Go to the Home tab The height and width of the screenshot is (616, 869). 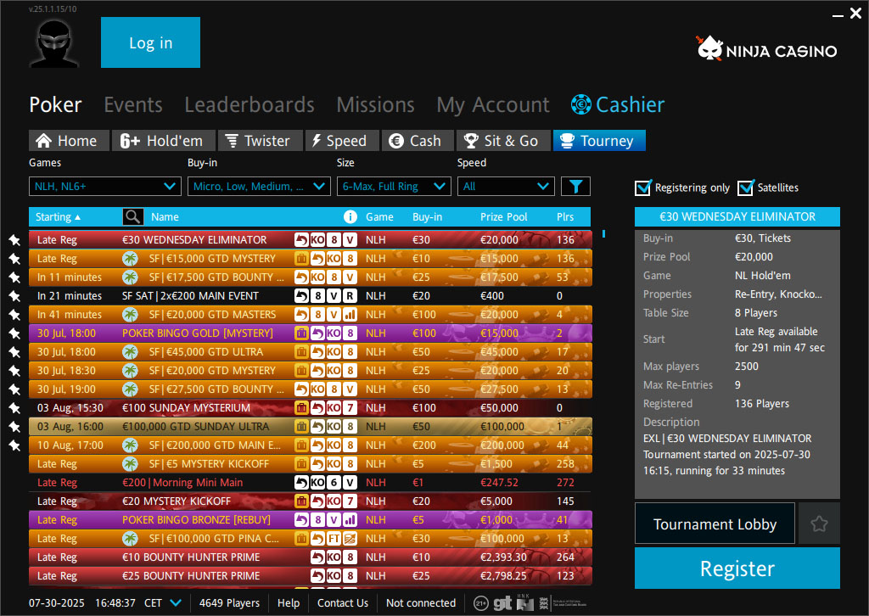(69, 141)
